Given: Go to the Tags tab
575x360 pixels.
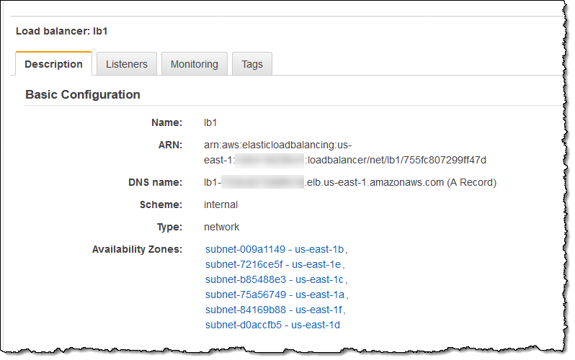Looking at the screenshot, I should (252, 64).
